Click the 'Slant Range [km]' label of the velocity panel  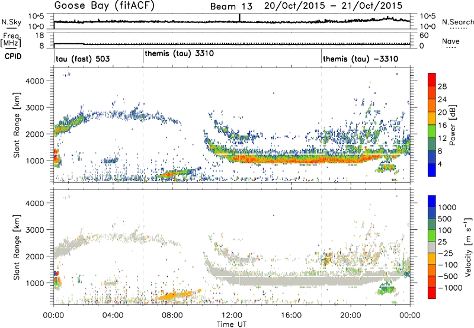tap(17, 247)
